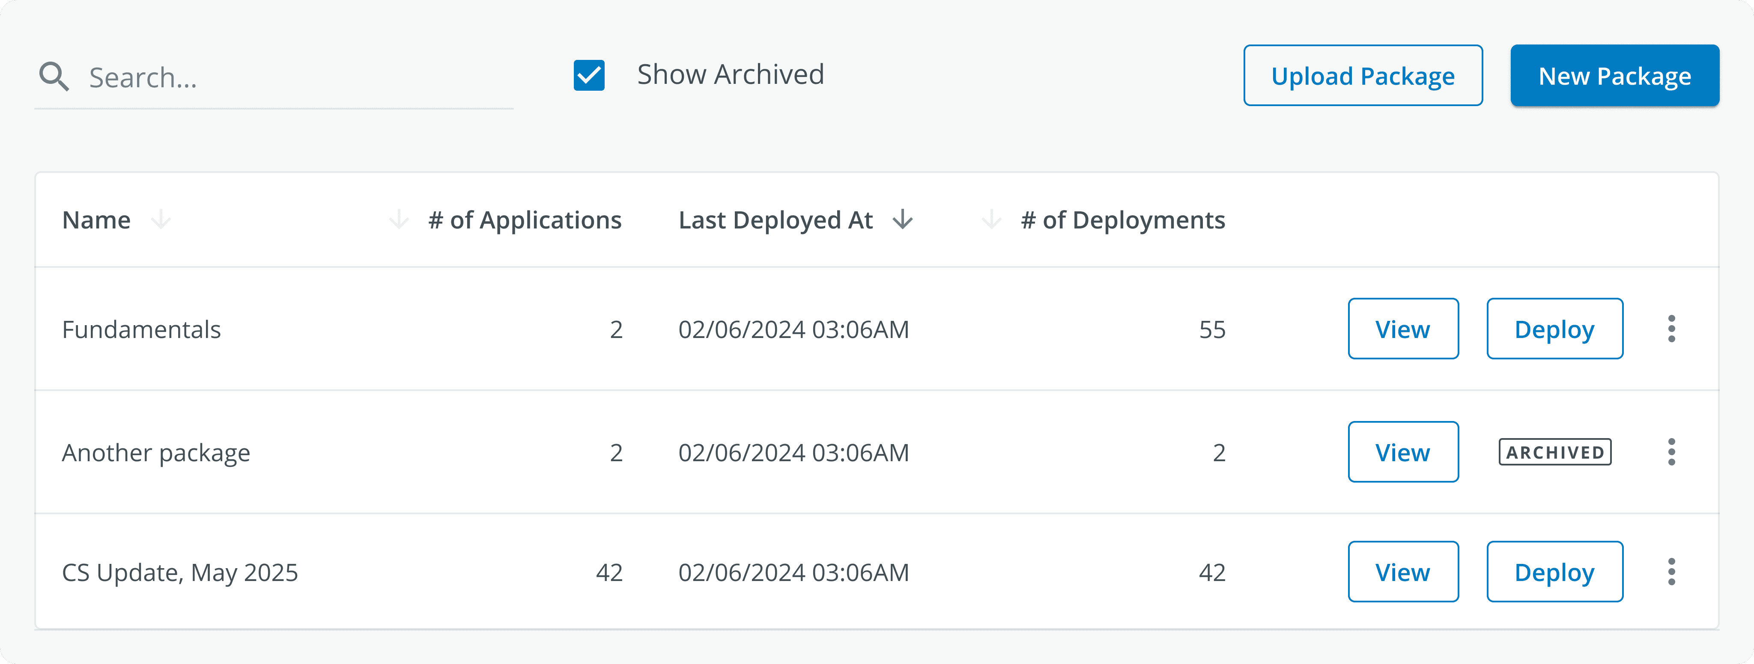View the Another package entry
This screenshot has width=1754, height=664.
pos(1403,452)
